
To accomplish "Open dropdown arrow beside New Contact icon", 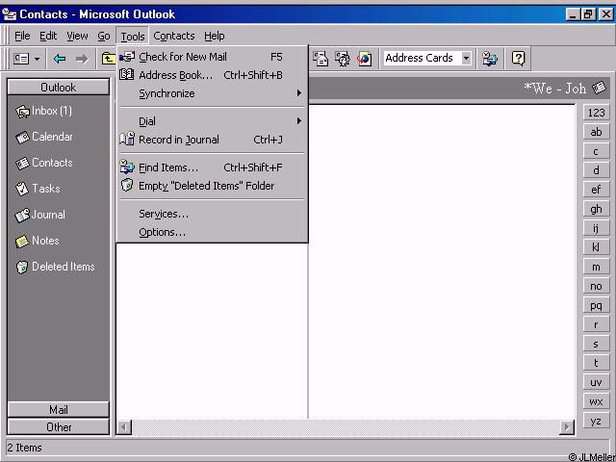I will (x=37, y=60).
